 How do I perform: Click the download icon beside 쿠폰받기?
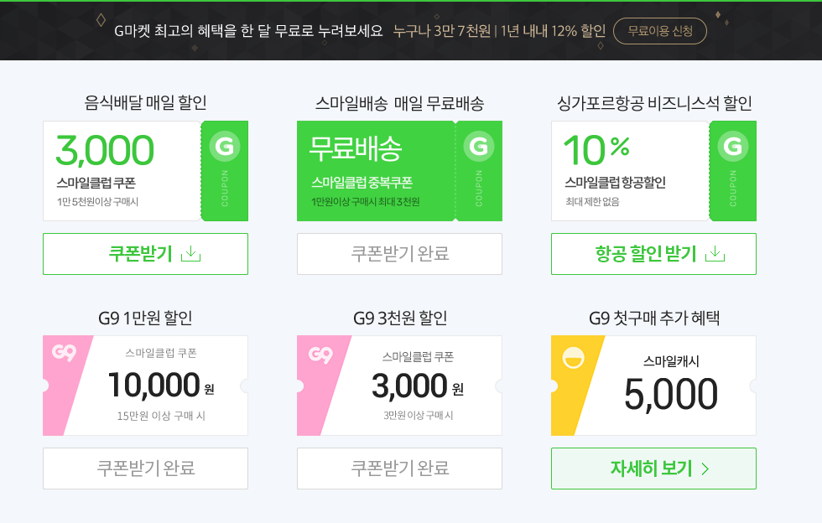coord(191,254)
